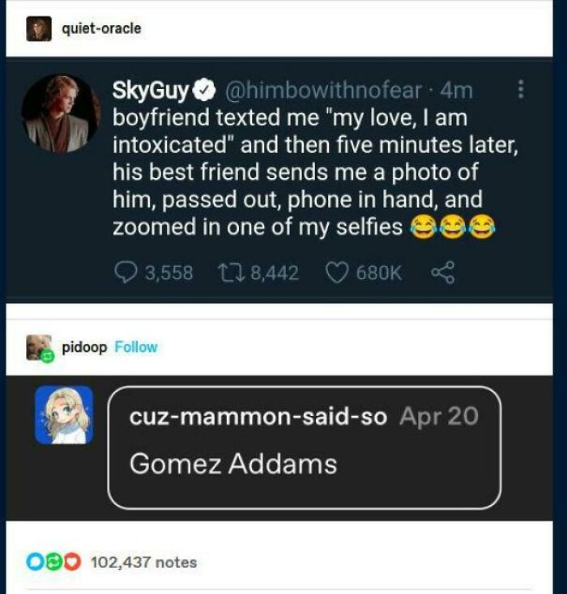Visit the pidoop username link

84,347
